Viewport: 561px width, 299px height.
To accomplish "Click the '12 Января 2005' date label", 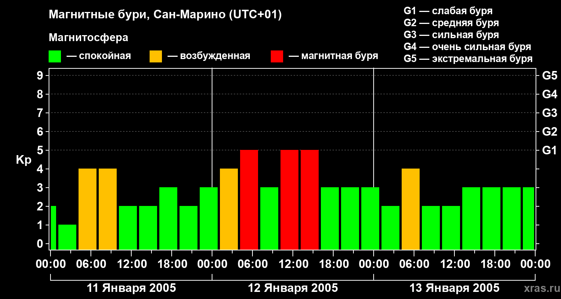I will [x=293, y=288].
